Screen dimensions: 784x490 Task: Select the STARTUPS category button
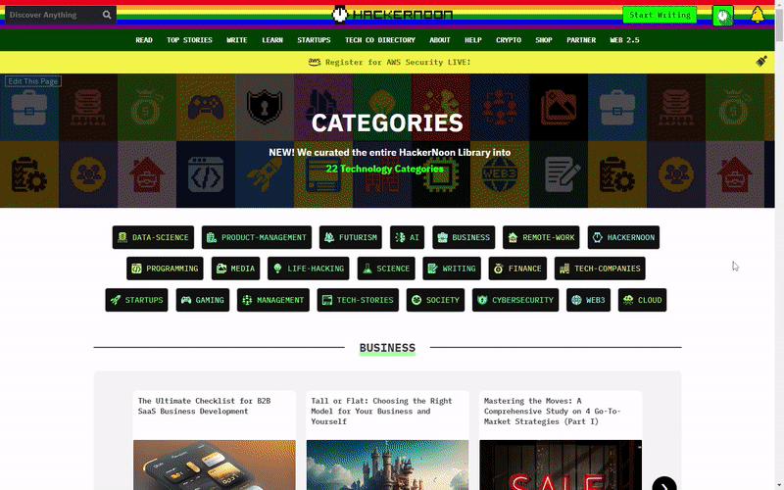(136, 300)
